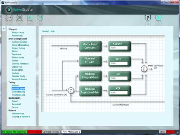Open Preferences under General
The width and height of the screenshot is (180, 135).
click(18, 114)
